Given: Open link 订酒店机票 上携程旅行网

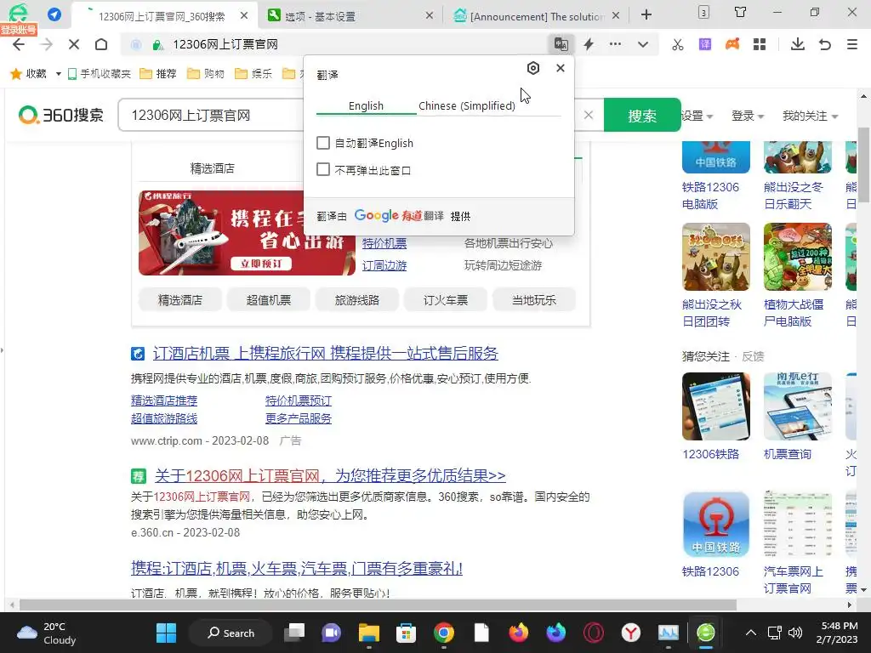Looking at the screenshot, I should point(326,353).
